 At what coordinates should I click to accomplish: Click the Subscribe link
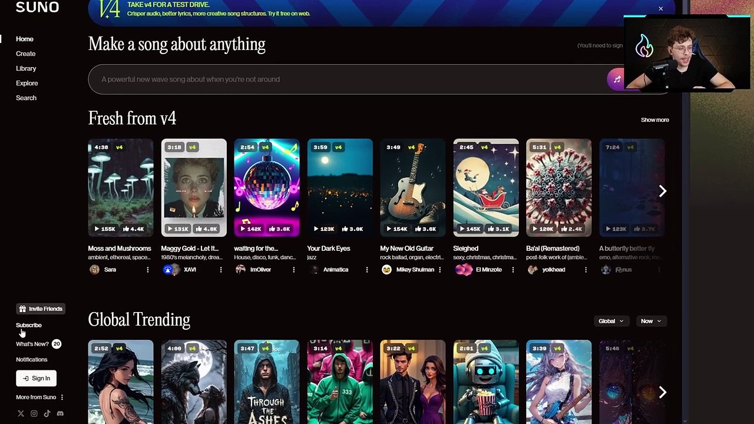(x=29, y=325)
